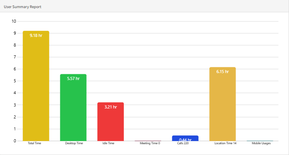Click the 10 tick on the y-axis
Screen dimensions: 289x155
(14, 21)
